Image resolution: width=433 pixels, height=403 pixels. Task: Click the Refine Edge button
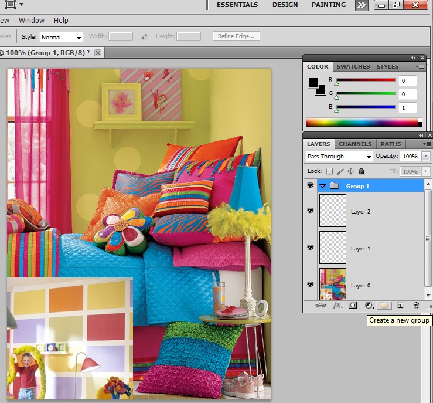[x=236, y=36]
